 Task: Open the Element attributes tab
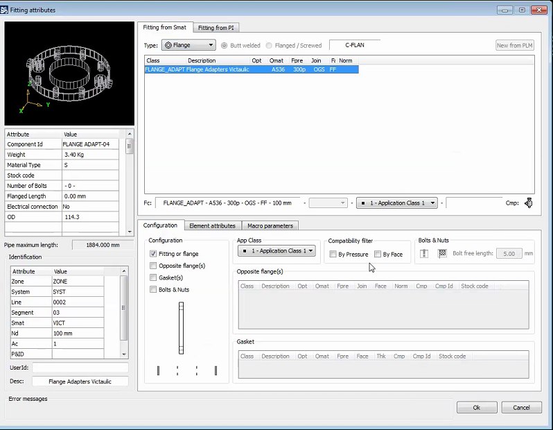(x=212, y=225)
